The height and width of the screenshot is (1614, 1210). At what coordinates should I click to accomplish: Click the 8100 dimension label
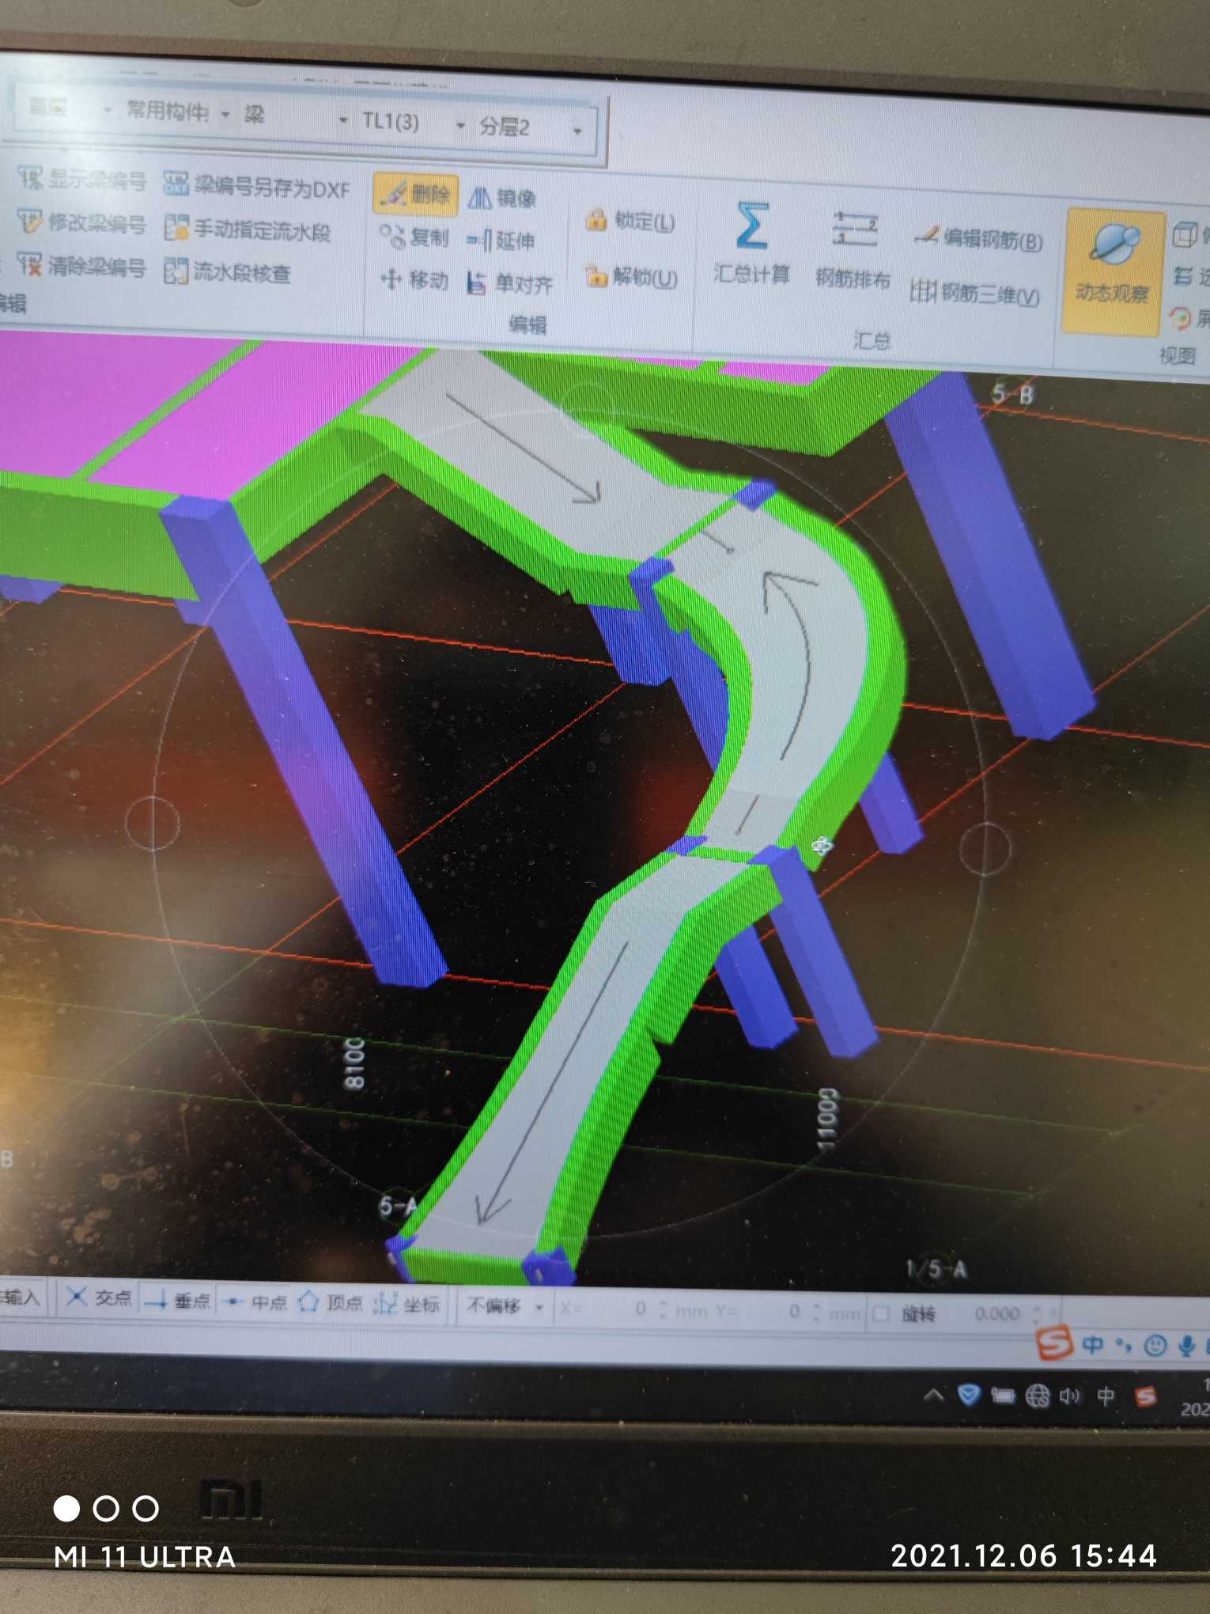(354, 1063)
